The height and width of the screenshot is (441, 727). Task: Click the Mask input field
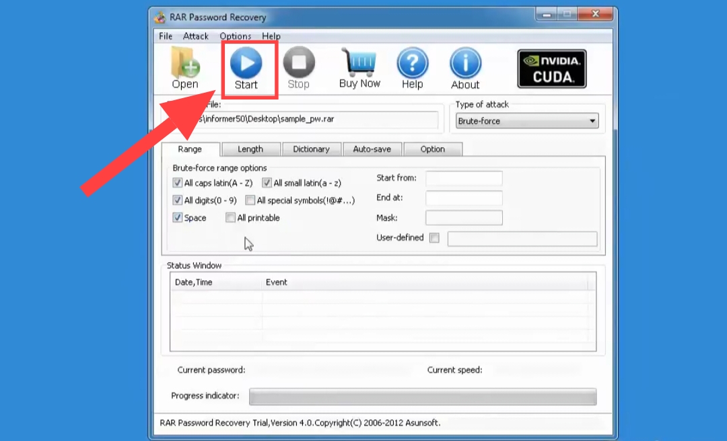click(464, 218)
